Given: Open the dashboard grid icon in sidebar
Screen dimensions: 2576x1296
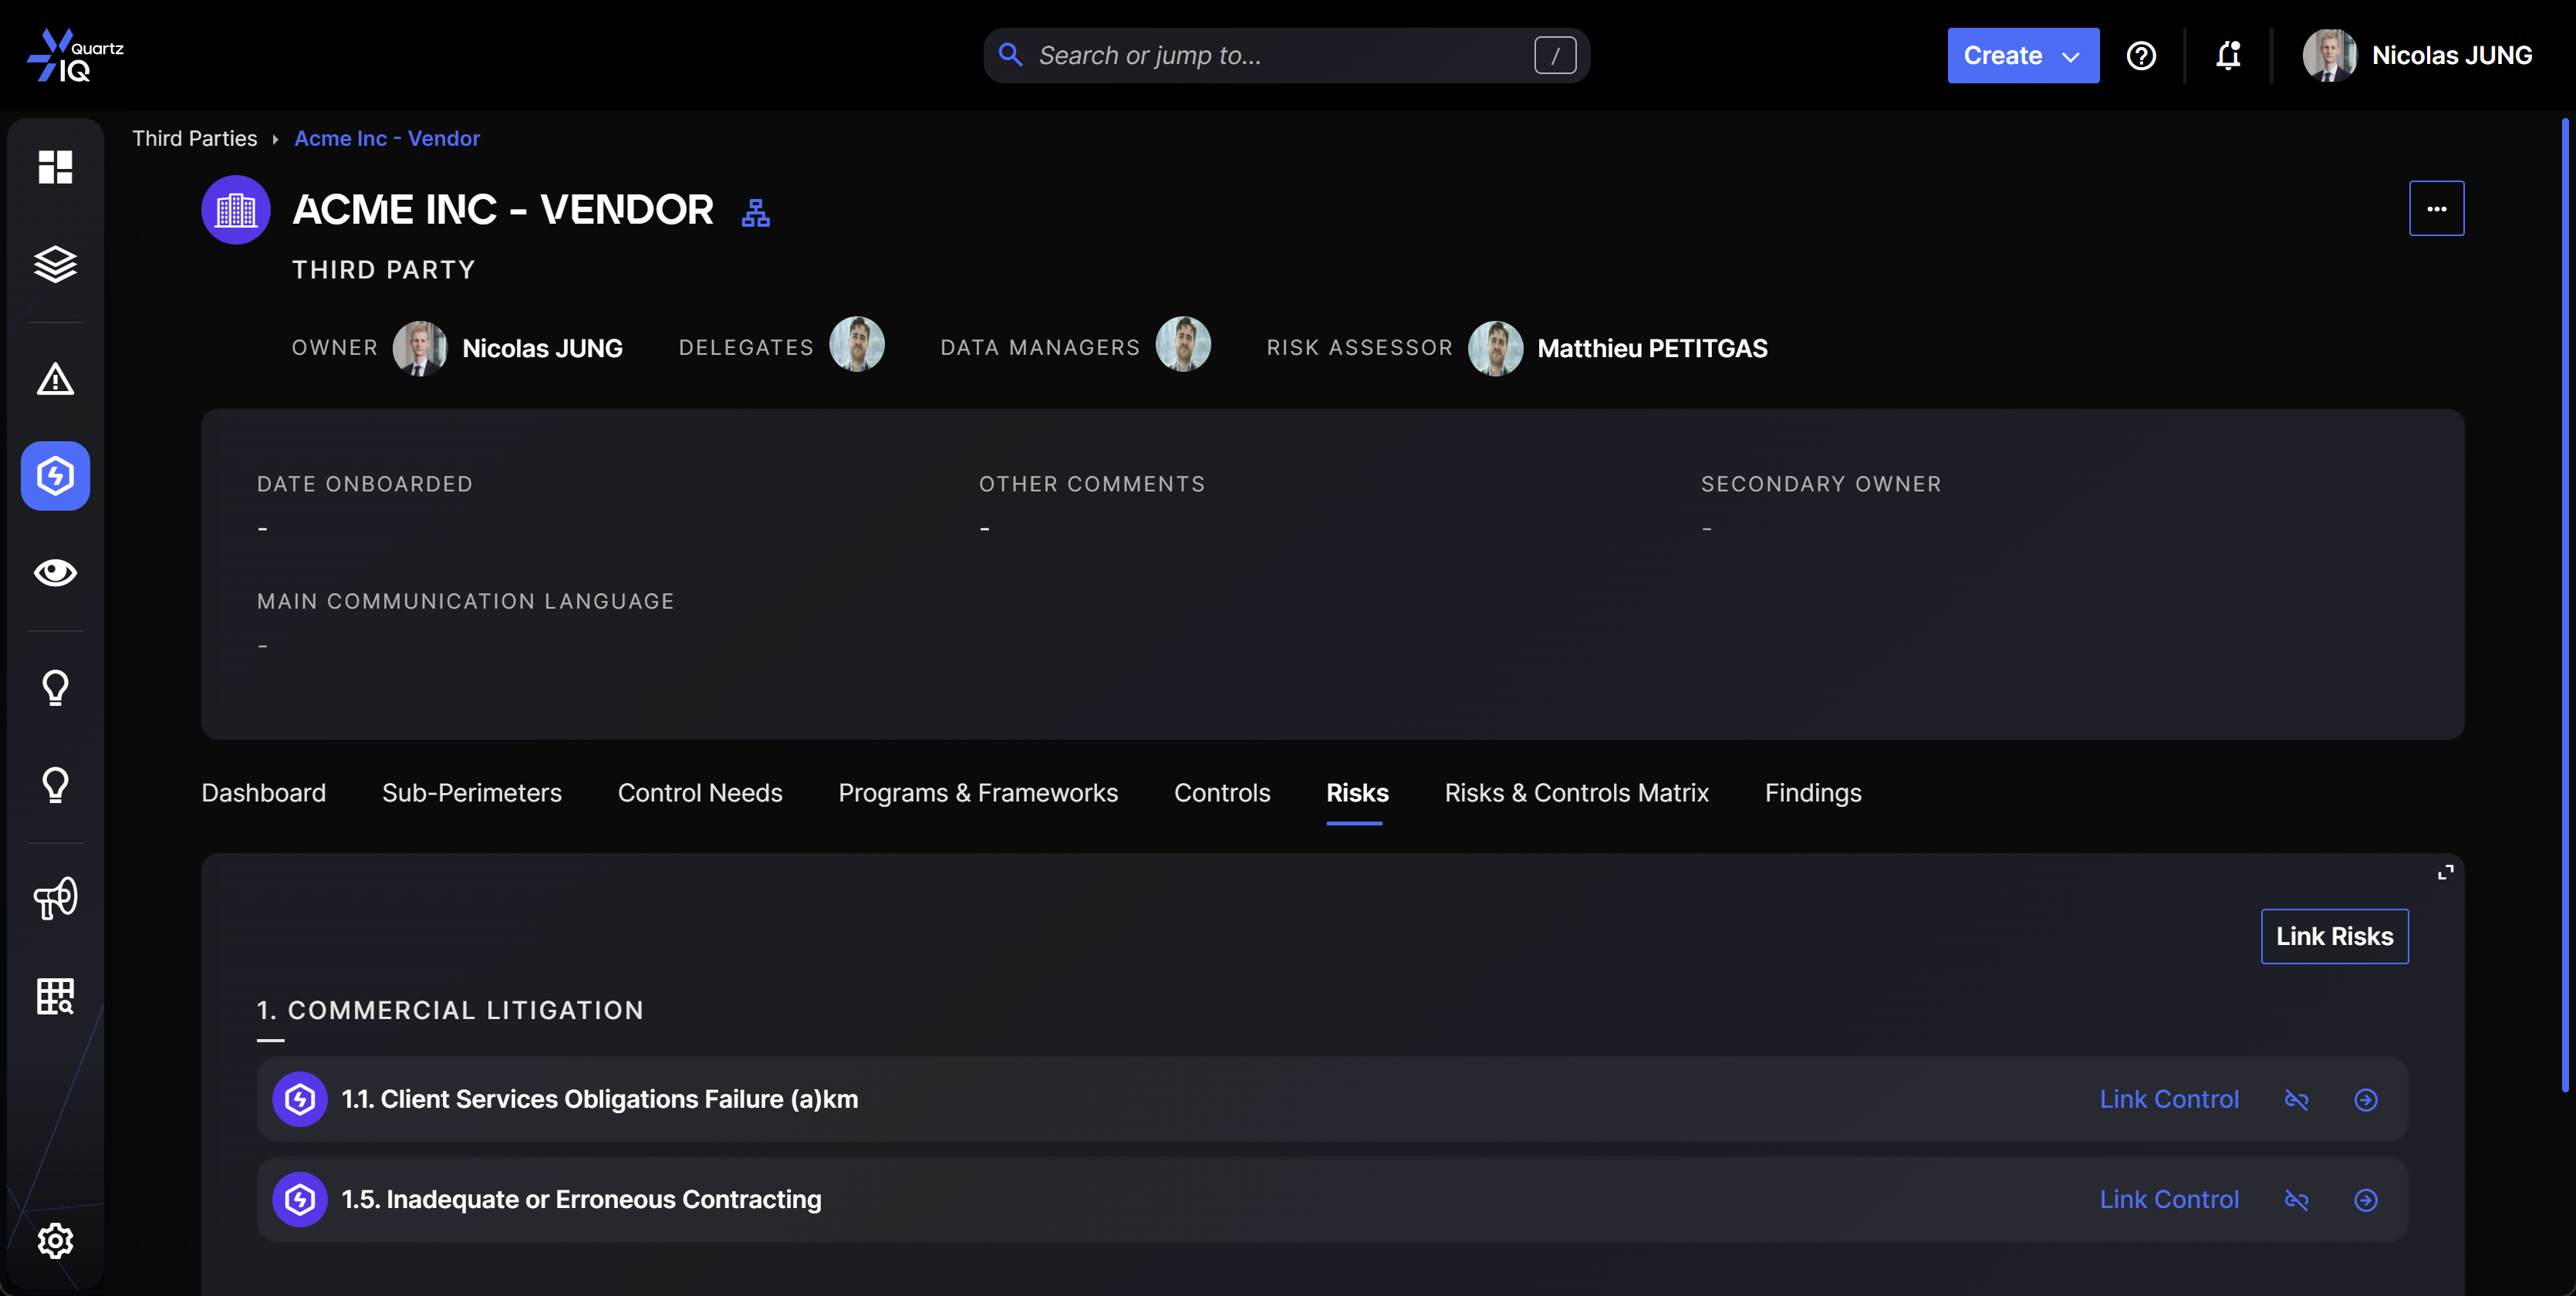Looking at the screenshot, I should click(x=55, y=167).
